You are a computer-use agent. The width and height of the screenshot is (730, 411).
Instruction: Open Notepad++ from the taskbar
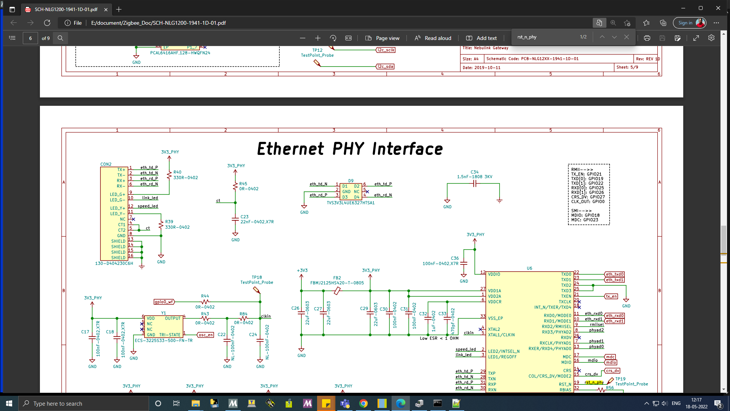456,403
